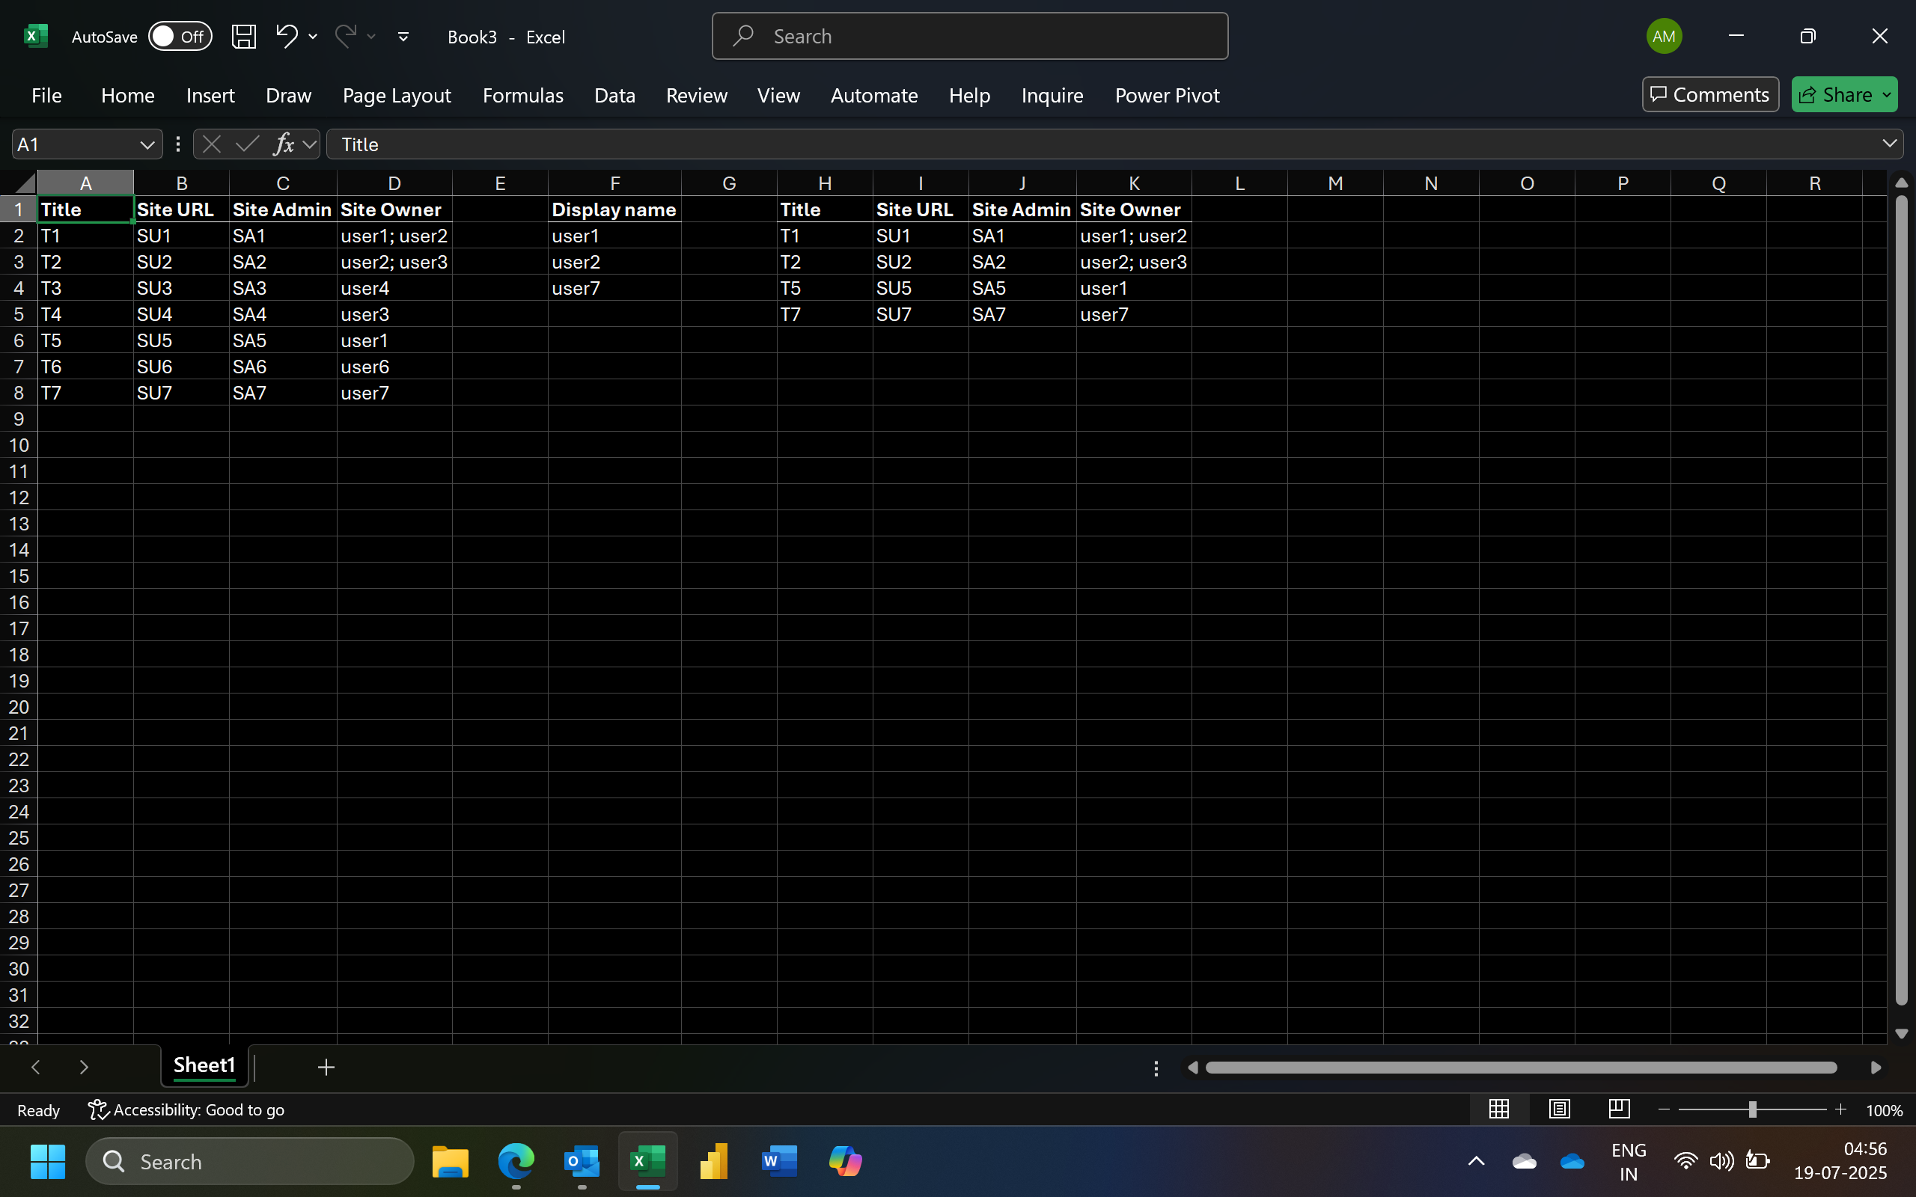Open the File menu
The width and height of the screenshot is (1916, 1197).
point(46,95)
